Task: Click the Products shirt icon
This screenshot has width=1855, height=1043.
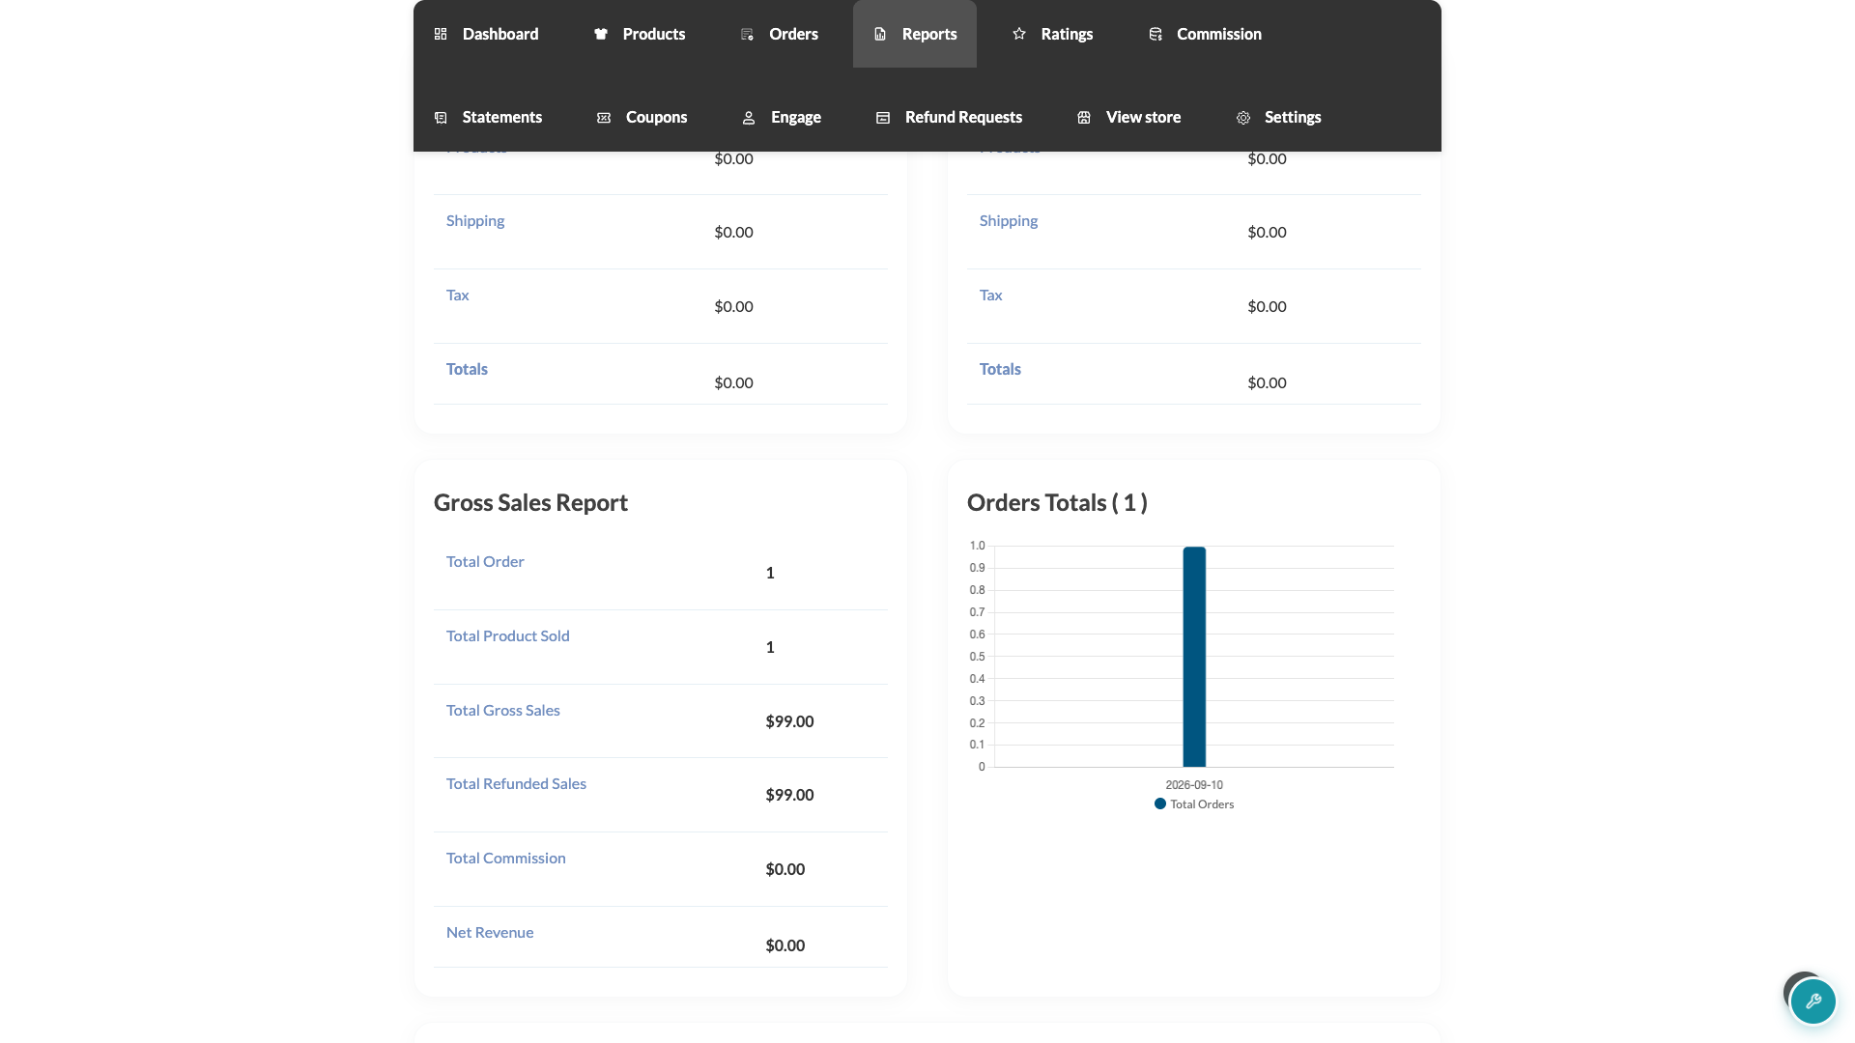Action: tap(601, 34)
